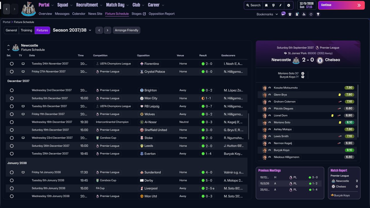Screen dimensions: 370x208
Task: Click the Search button
Action: (x=253, y=5)
